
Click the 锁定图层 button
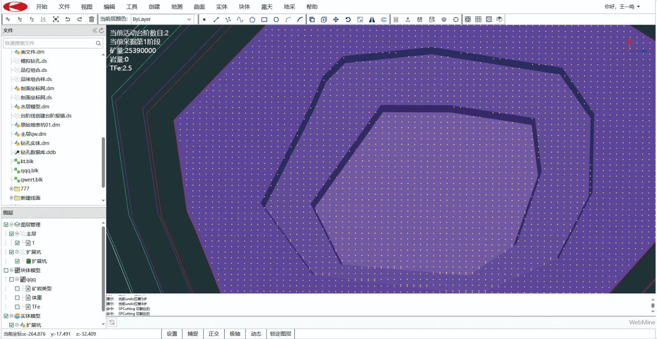pyautogui.click(x=281, y=334)
